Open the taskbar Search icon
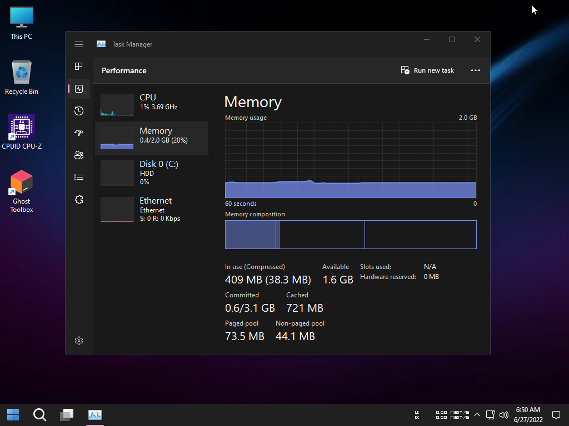Screen dimensions: 569x426 (x=39, y=414)
